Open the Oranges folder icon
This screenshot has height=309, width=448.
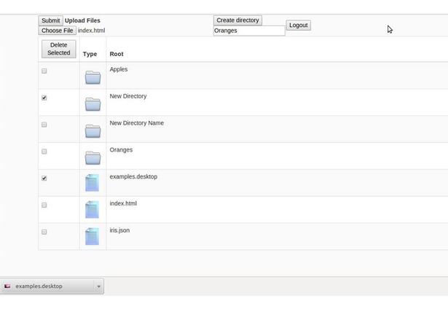click(93, 158)
